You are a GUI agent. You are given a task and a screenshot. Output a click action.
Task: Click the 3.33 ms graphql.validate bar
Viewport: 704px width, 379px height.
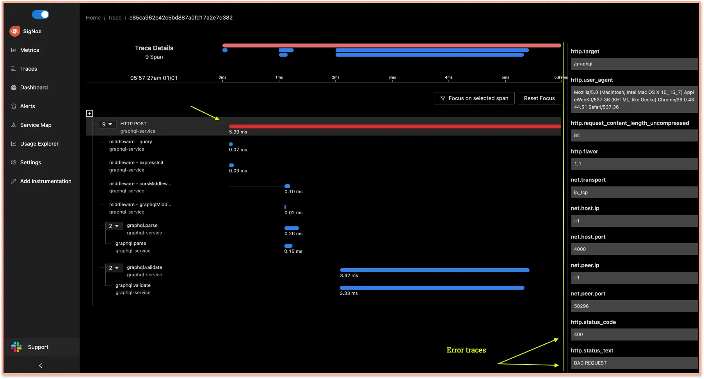[x=432, y=288]
